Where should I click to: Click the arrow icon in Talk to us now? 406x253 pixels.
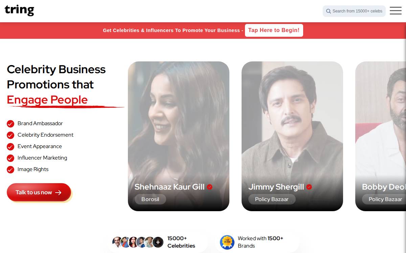pos(58,193)
